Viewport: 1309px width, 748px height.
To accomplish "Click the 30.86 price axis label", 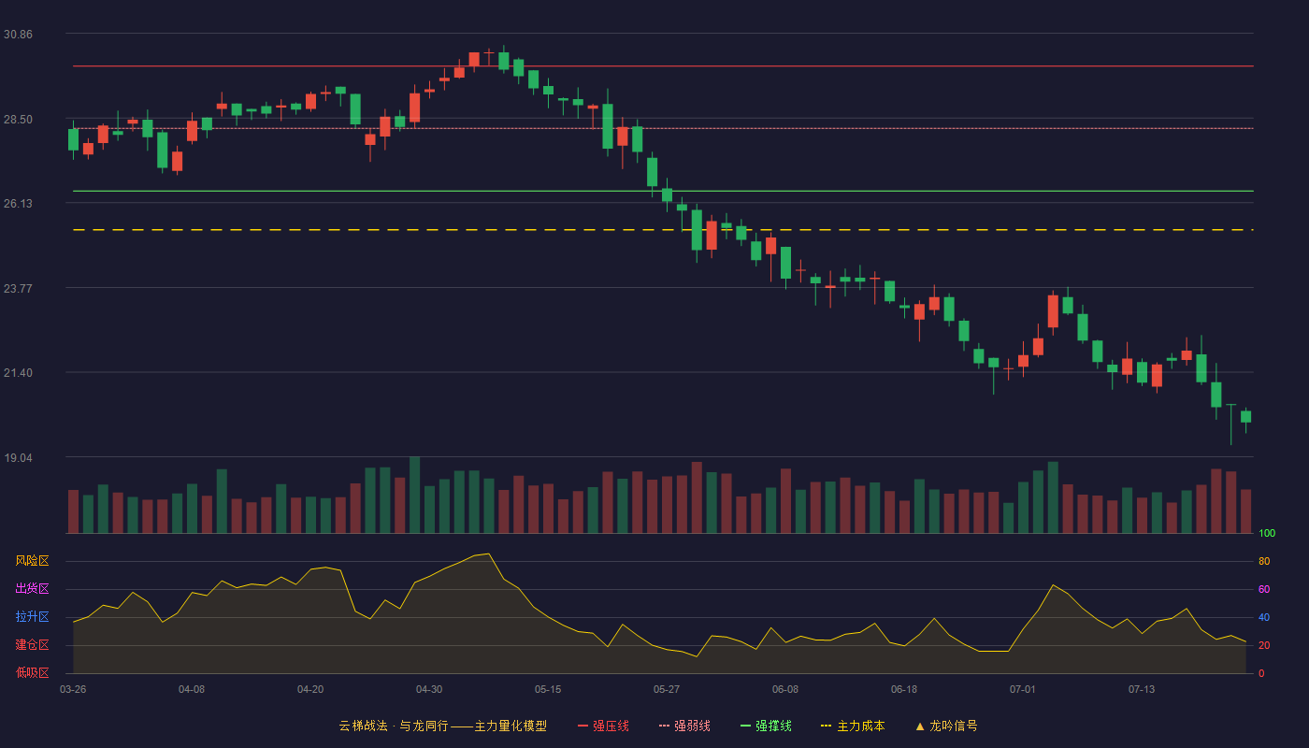I will pyautogui.click(x=18, y=34).
